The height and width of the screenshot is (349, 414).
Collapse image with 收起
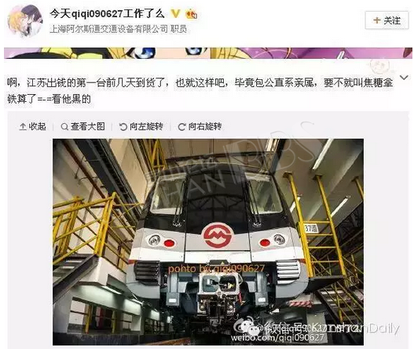[33, 126]
